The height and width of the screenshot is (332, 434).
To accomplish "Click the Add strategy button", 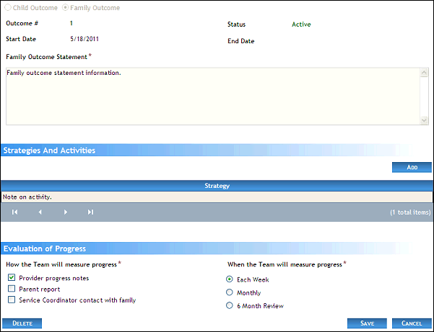I will coord(412,167).
